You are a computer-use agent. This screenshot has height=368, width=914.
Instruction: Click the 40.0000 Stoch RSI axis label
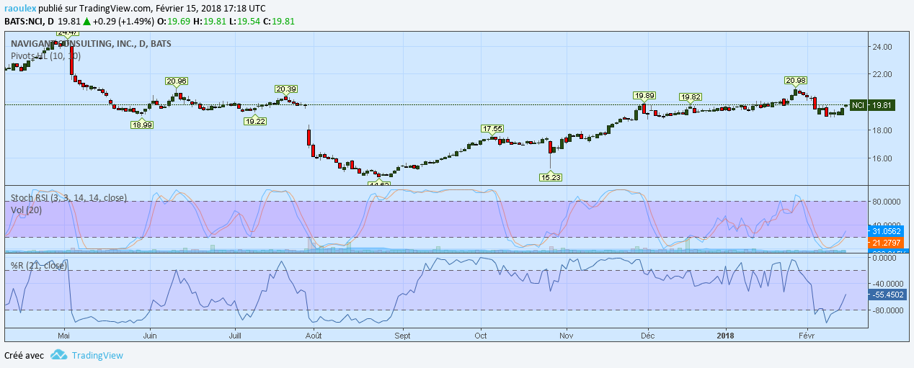pos(887,224)
